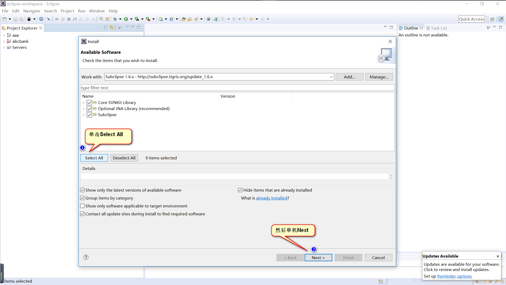Click the Quick Access search field
Viewport: 506px width, 285px height.
(471, 19)
